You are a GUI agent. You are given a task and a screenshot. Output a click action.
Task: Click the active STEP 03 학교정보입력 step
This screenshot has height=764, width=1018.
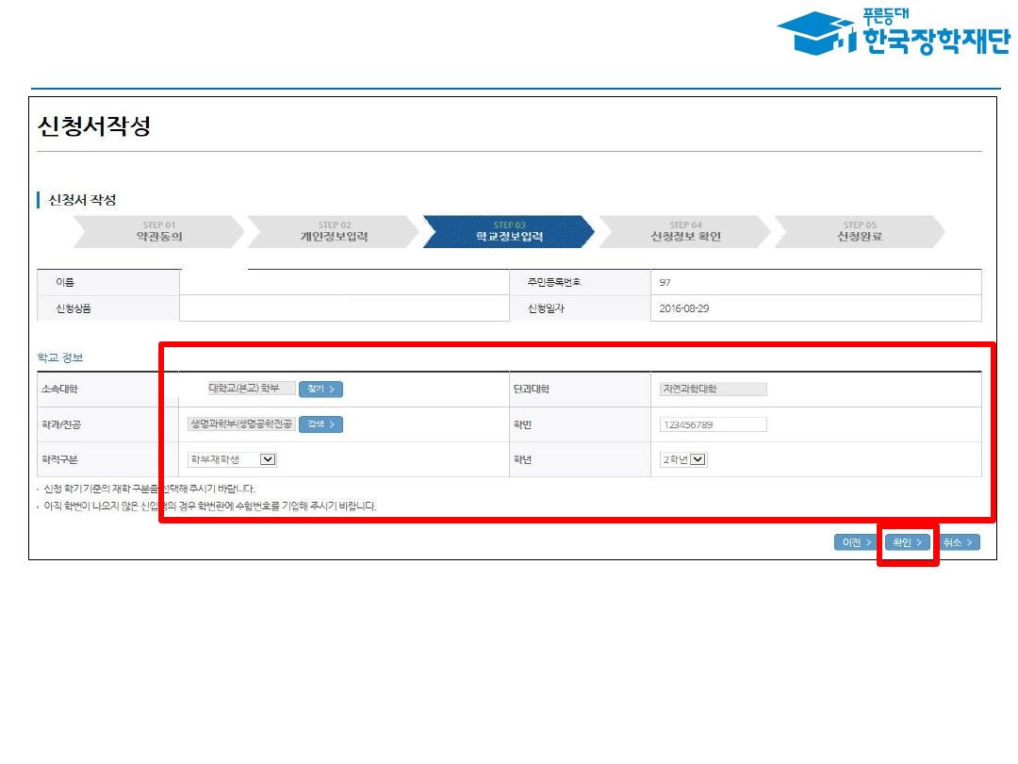tap(508, 232)
